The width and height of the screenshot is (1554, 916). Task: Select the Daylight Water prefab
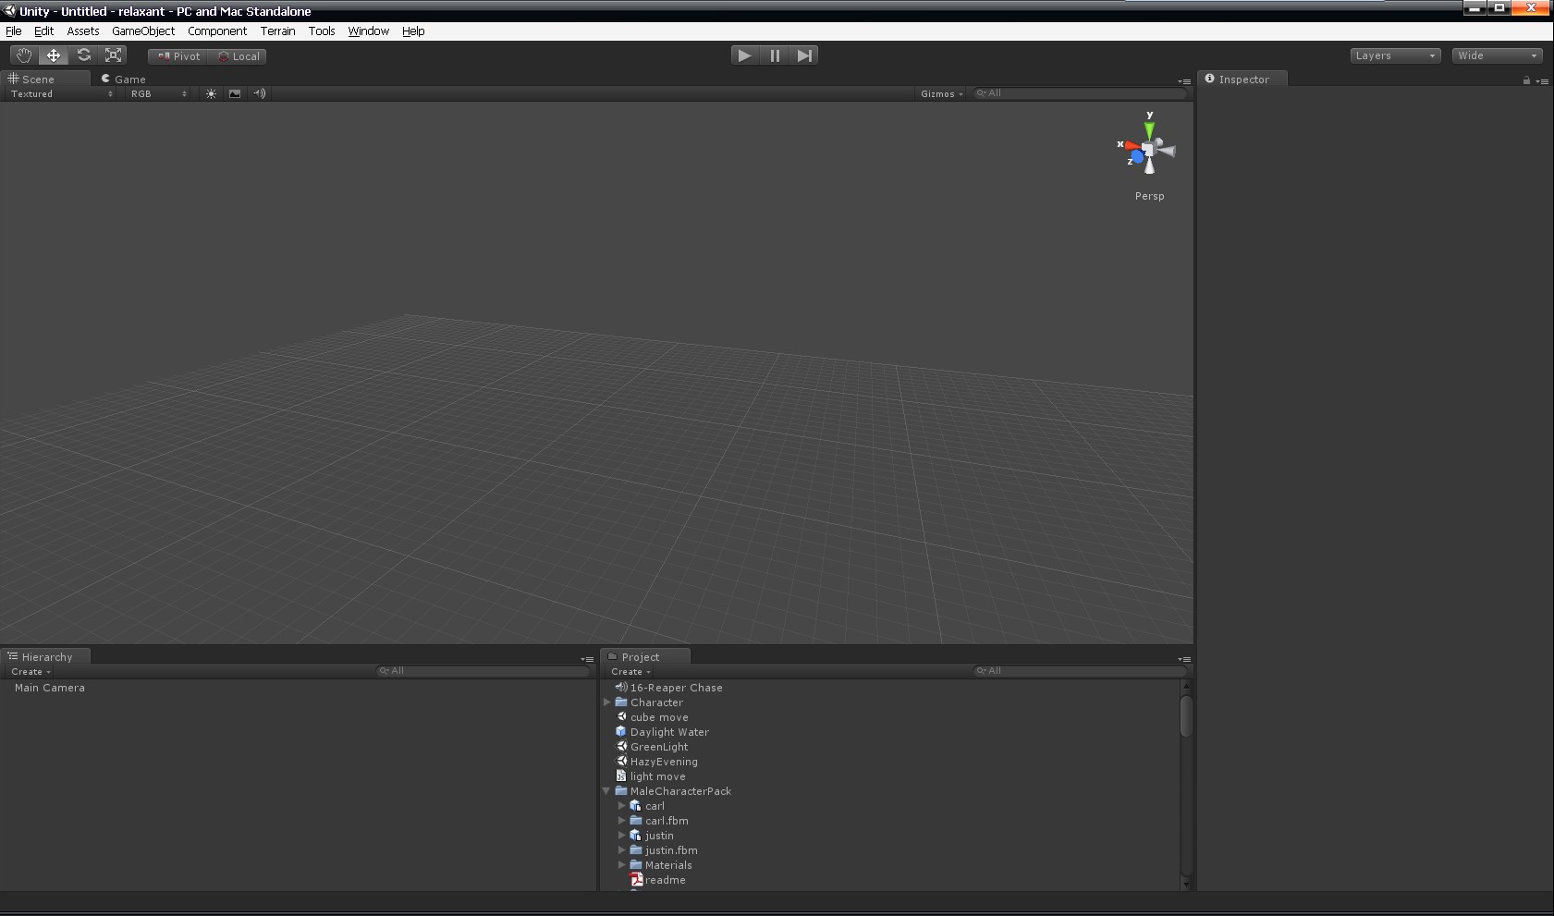[669, 732]
